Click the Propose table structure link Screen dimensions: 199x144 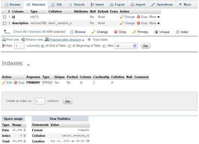click(x=65, y=39)
